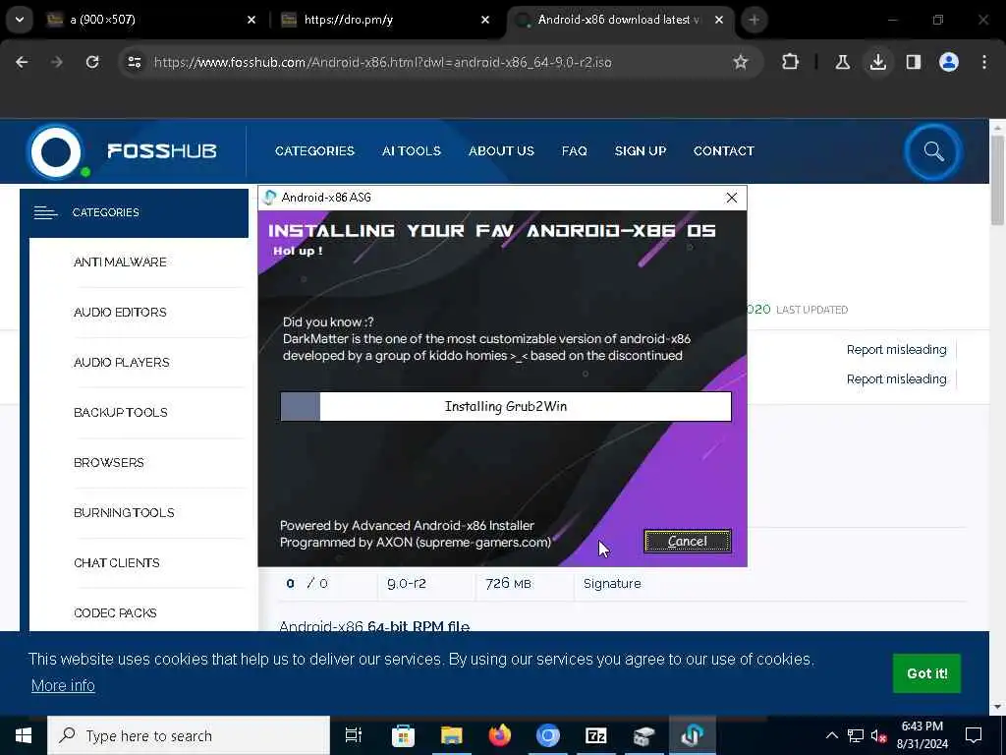
Task: Accept cookies with Got it! button
Action: point(926,673)
